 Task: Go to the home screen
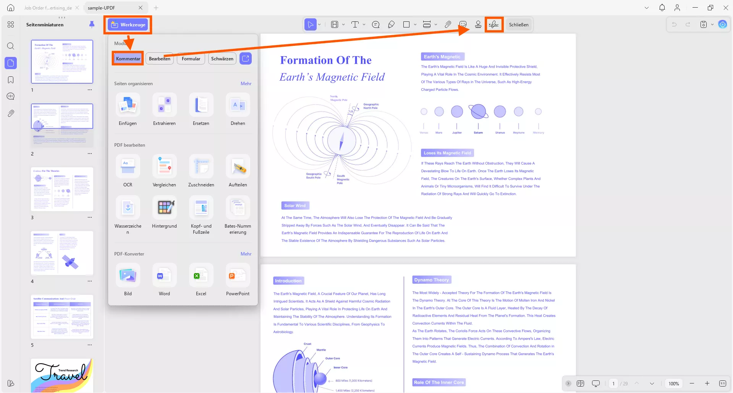tap(11, 8)
